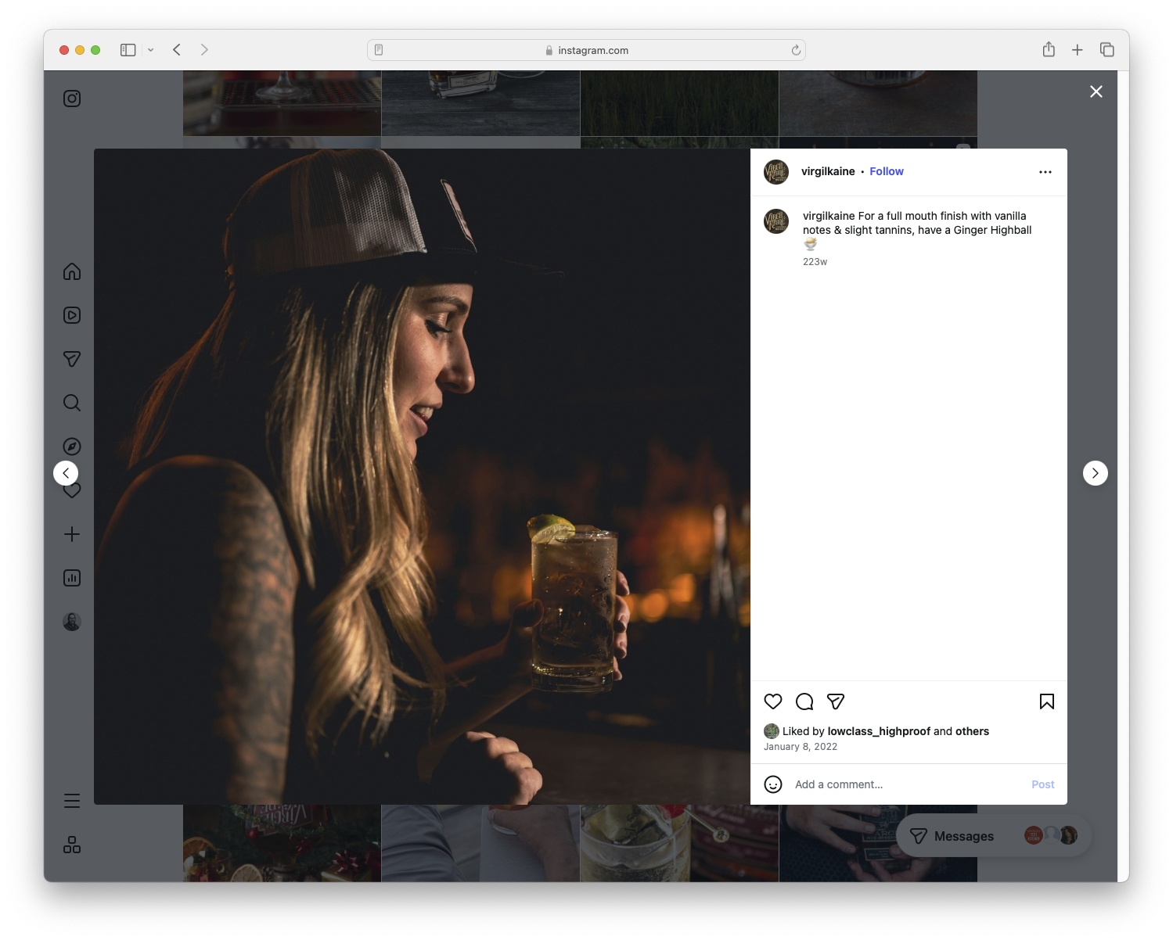This screenshot has height=940, width=1173.
Task: Open the emoji picker in the comment bar
Action: (773, 784)
